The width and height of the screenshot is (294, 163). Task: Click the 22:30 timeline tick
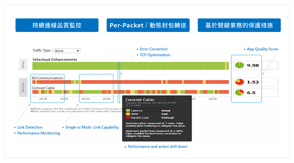tap(213, 99)
